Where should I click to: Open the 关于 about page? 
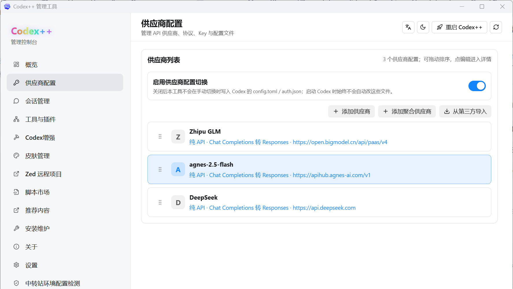pyautogui.click(x=65, y=247)
